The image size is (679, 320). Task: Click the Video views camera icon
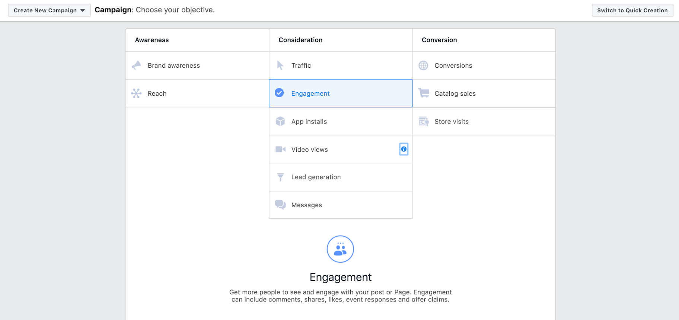click(280, 149)
